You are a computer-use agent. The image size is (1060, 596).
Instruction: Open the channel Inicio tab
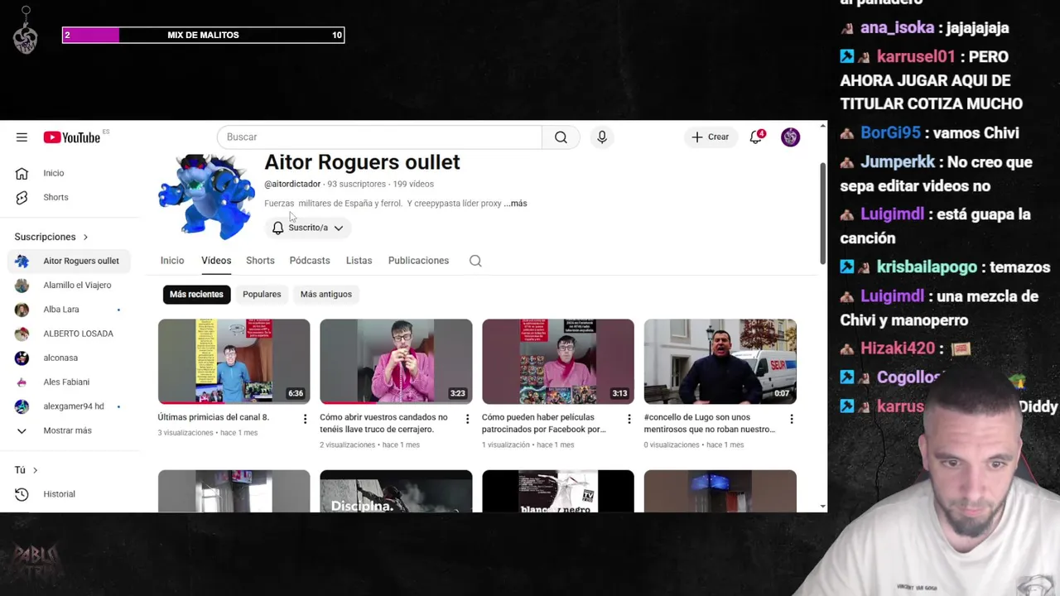(x=172, y=261)
